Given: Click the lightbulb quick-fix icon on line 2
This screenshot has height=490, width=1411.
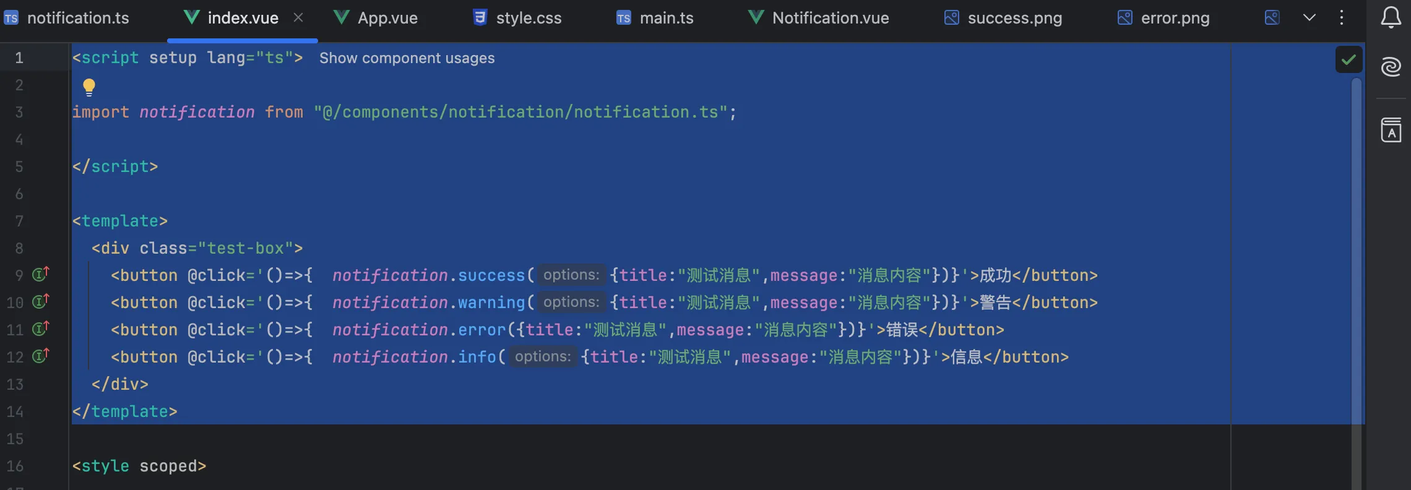Looking at the screenshot, I should click(x=89, y=87).
